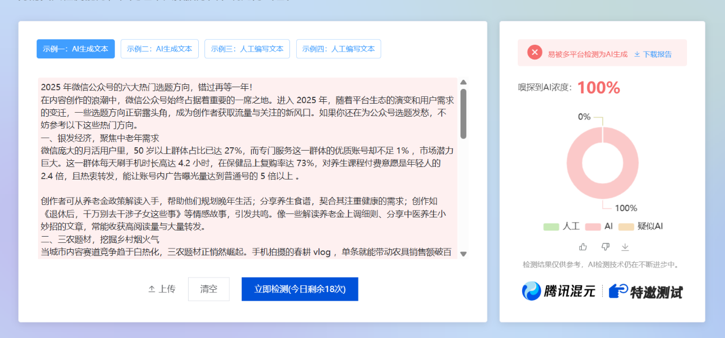Click the scrollbar up arrow
The width and height of the screenshot is (725, 338).
coord(463,82)
